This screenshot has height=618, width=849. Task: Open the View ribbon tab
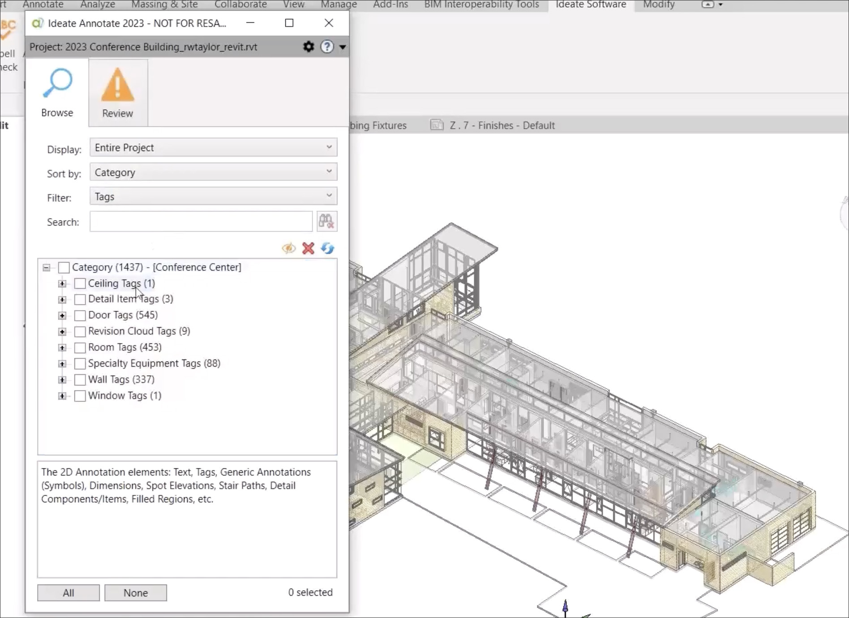coord(294,4)
